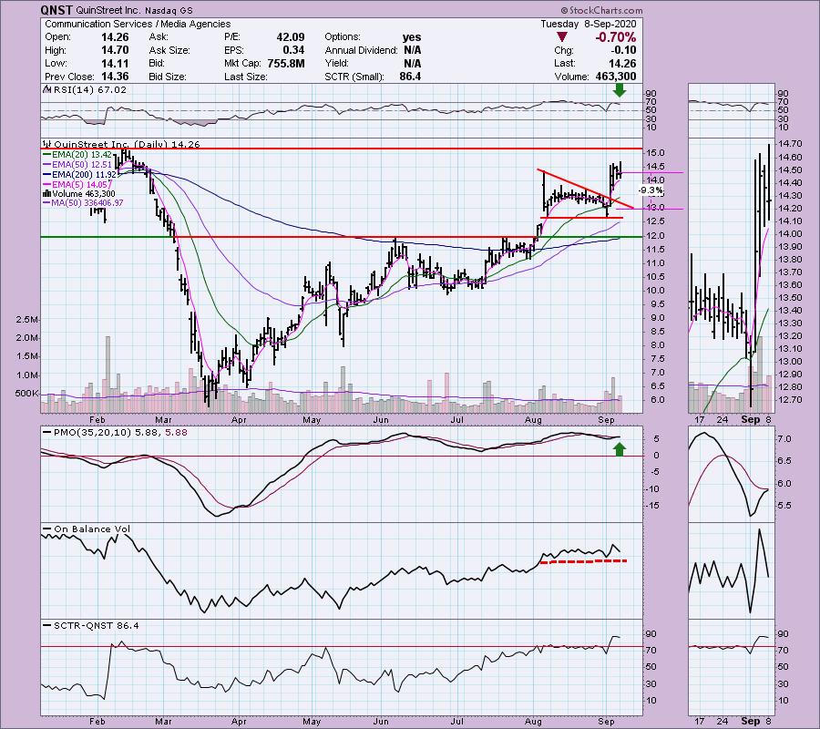Click the 14.70 label on zoom panel axis

[790, 144]
